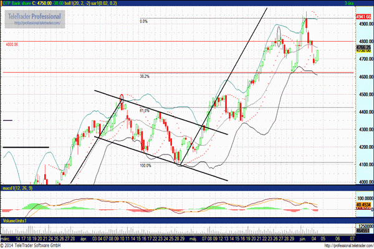Open the professional.teletrader.com link under the logo

(37, 23)
